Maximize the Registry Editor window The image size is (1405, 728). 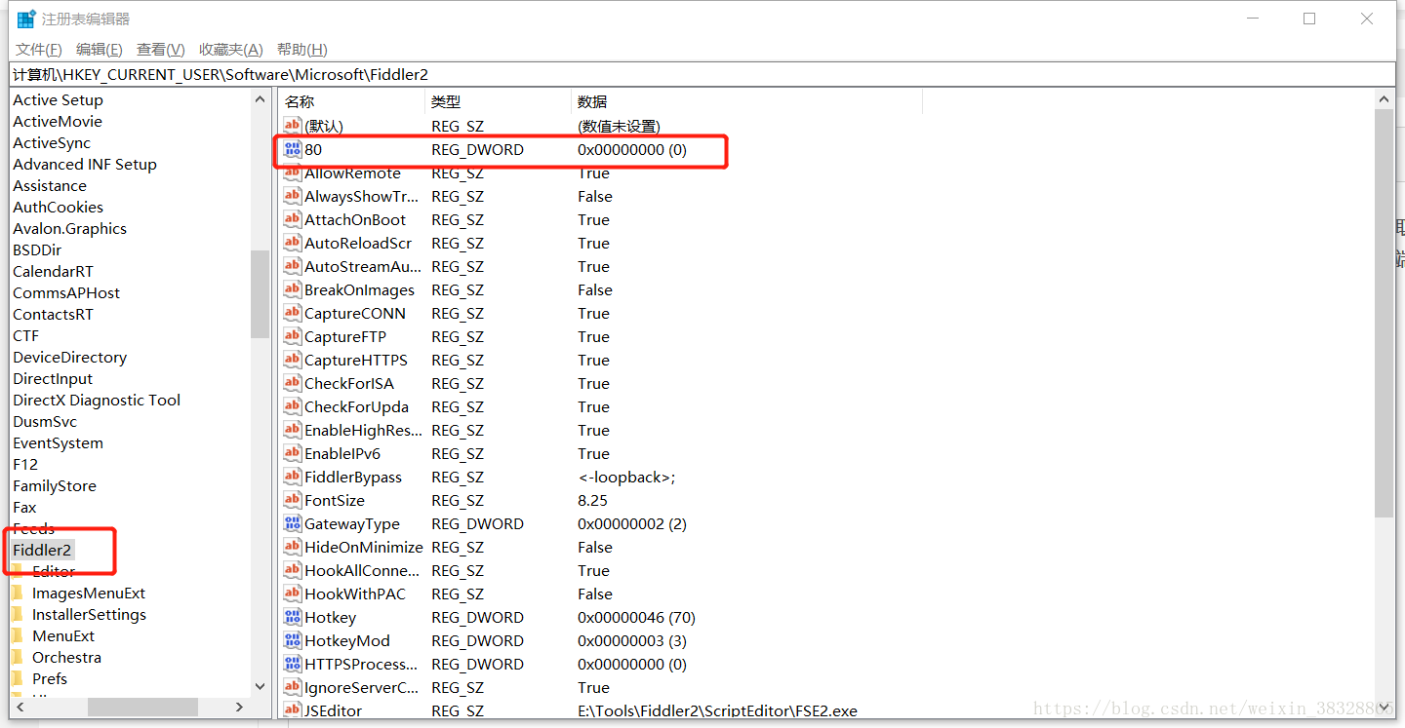pyautogui.click(x=1309, y=19)
